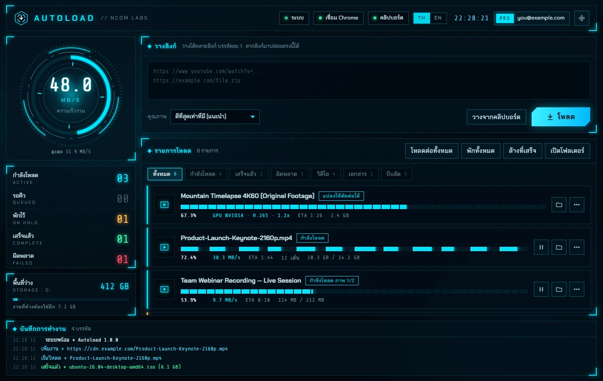The image size is (603, 381).
Task: Open more options for Product-Launch-Keynote-2160p.mp4
Action: (x=577, y=247)
